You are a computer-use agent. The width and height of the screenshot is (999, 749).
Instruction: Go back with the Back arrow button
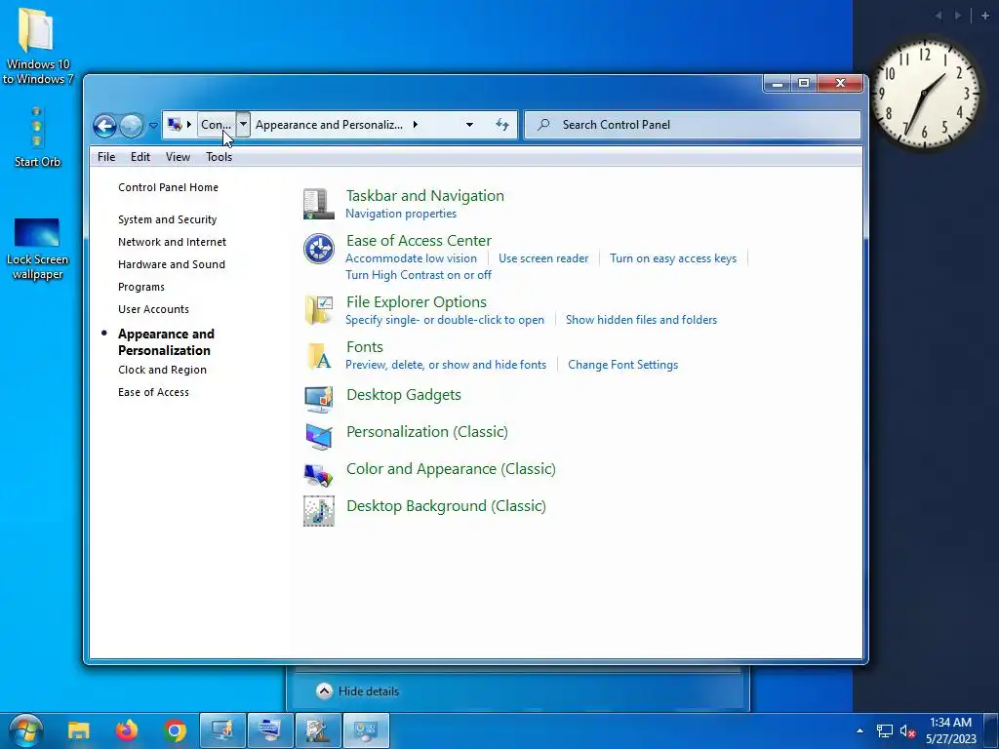pyautogui.click(x=104, y=126)
